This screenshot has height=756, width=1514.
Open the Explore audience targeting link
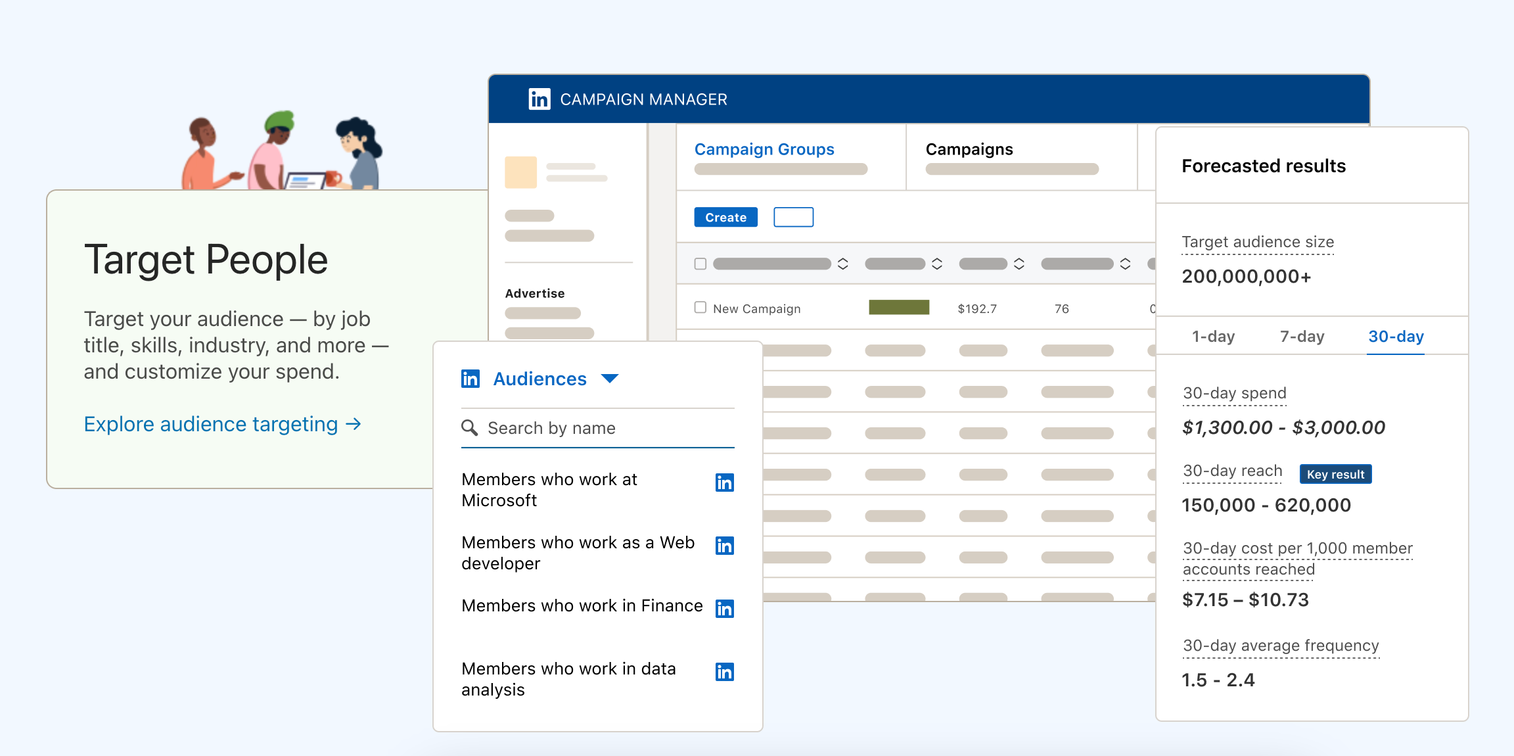(223, 424)
